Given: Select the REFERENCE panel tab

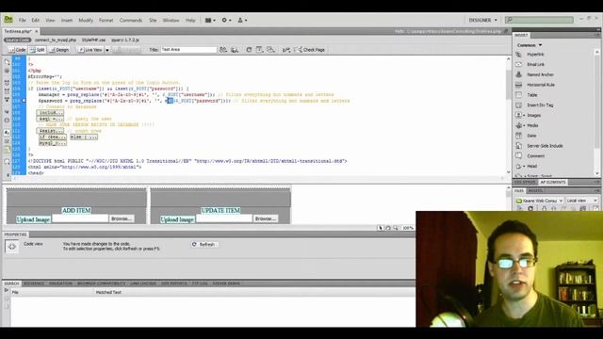Looking at the screenshot, I should [34, 283].
